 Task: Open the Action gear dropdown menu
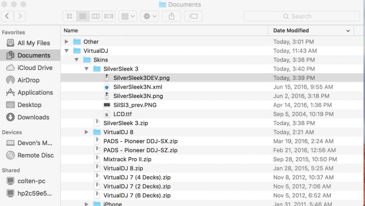click(x=150, y=16)
